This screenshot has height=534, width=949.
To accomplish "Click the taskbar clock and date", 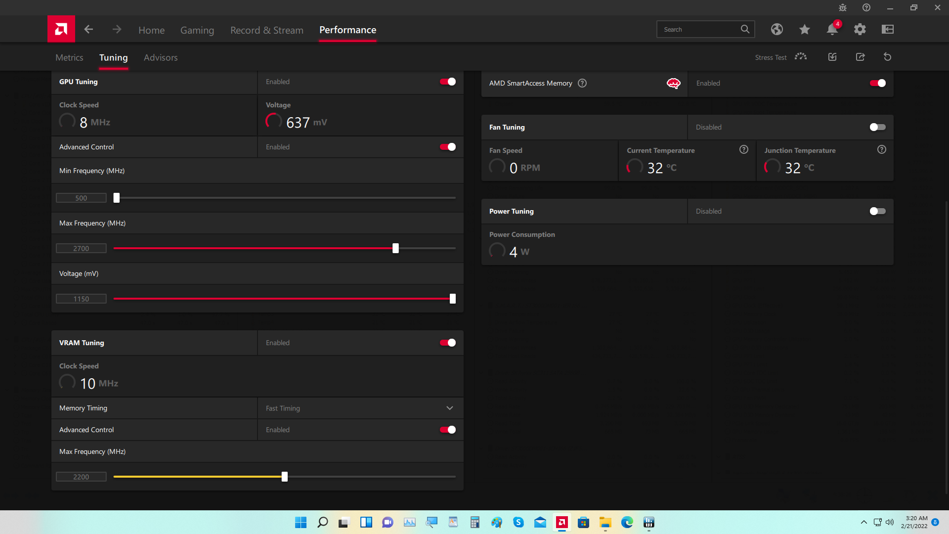I will click(914, 522).
